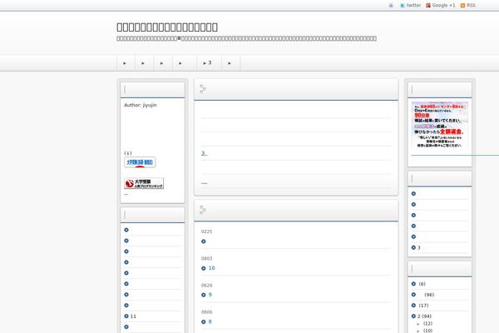
Task: Click the date text "0629"
Action: coord(206,286)
